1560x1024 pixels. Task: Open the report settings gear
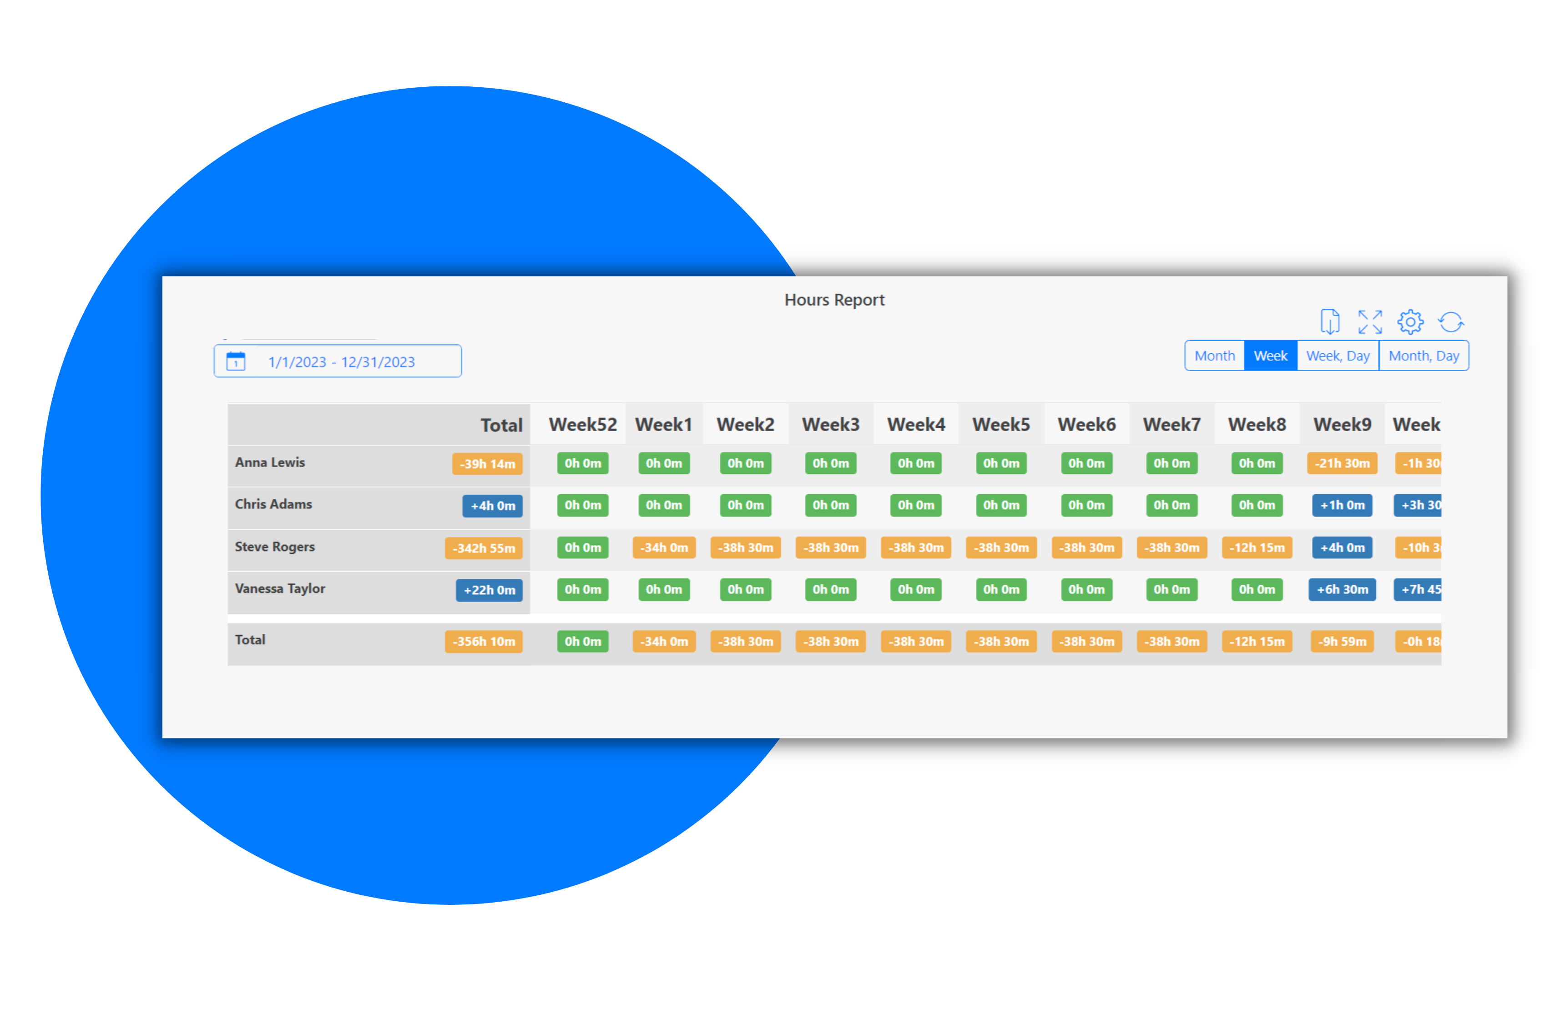pyautogui.click(x=1411, y=321)
